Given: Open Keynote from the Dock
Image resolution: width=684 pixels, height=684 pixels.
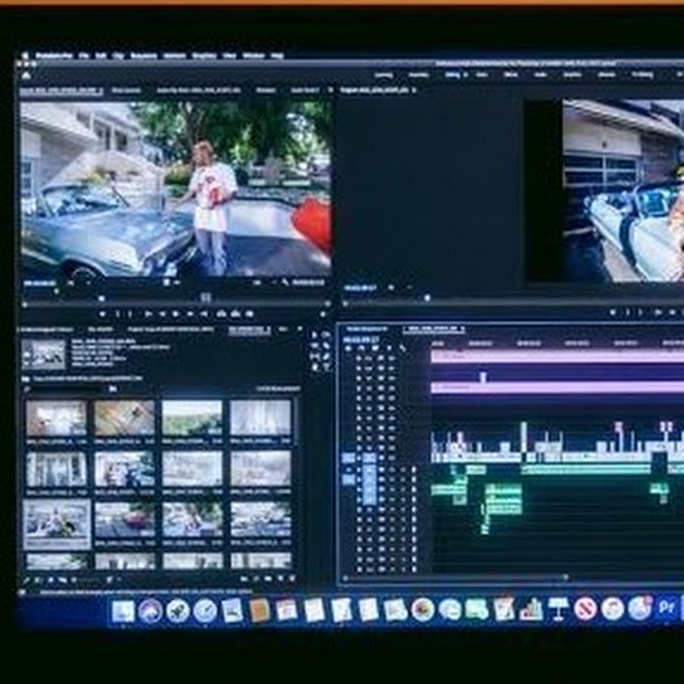Looking at the screenshot, I should point(559,609).
